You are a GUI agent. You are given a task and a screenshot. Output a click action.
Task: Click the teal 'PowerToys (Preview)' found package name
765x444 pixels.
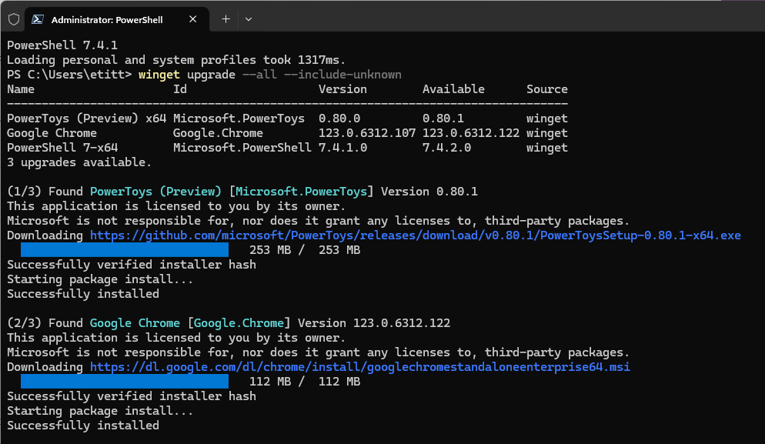155,192
